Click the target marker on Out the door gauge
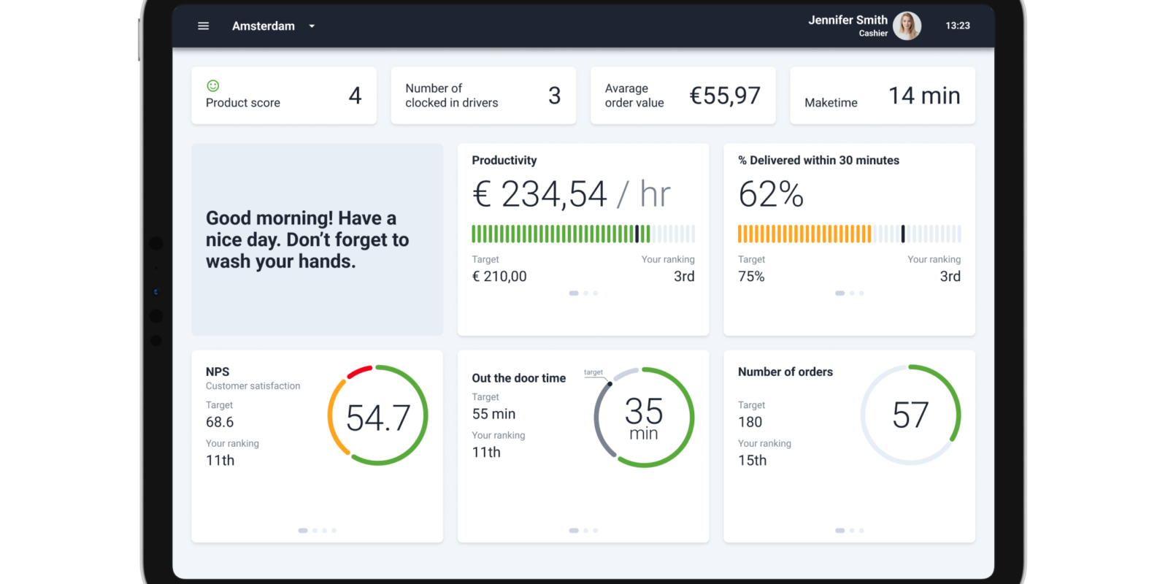Screen dimensions: 1168x584 (610, 383)
